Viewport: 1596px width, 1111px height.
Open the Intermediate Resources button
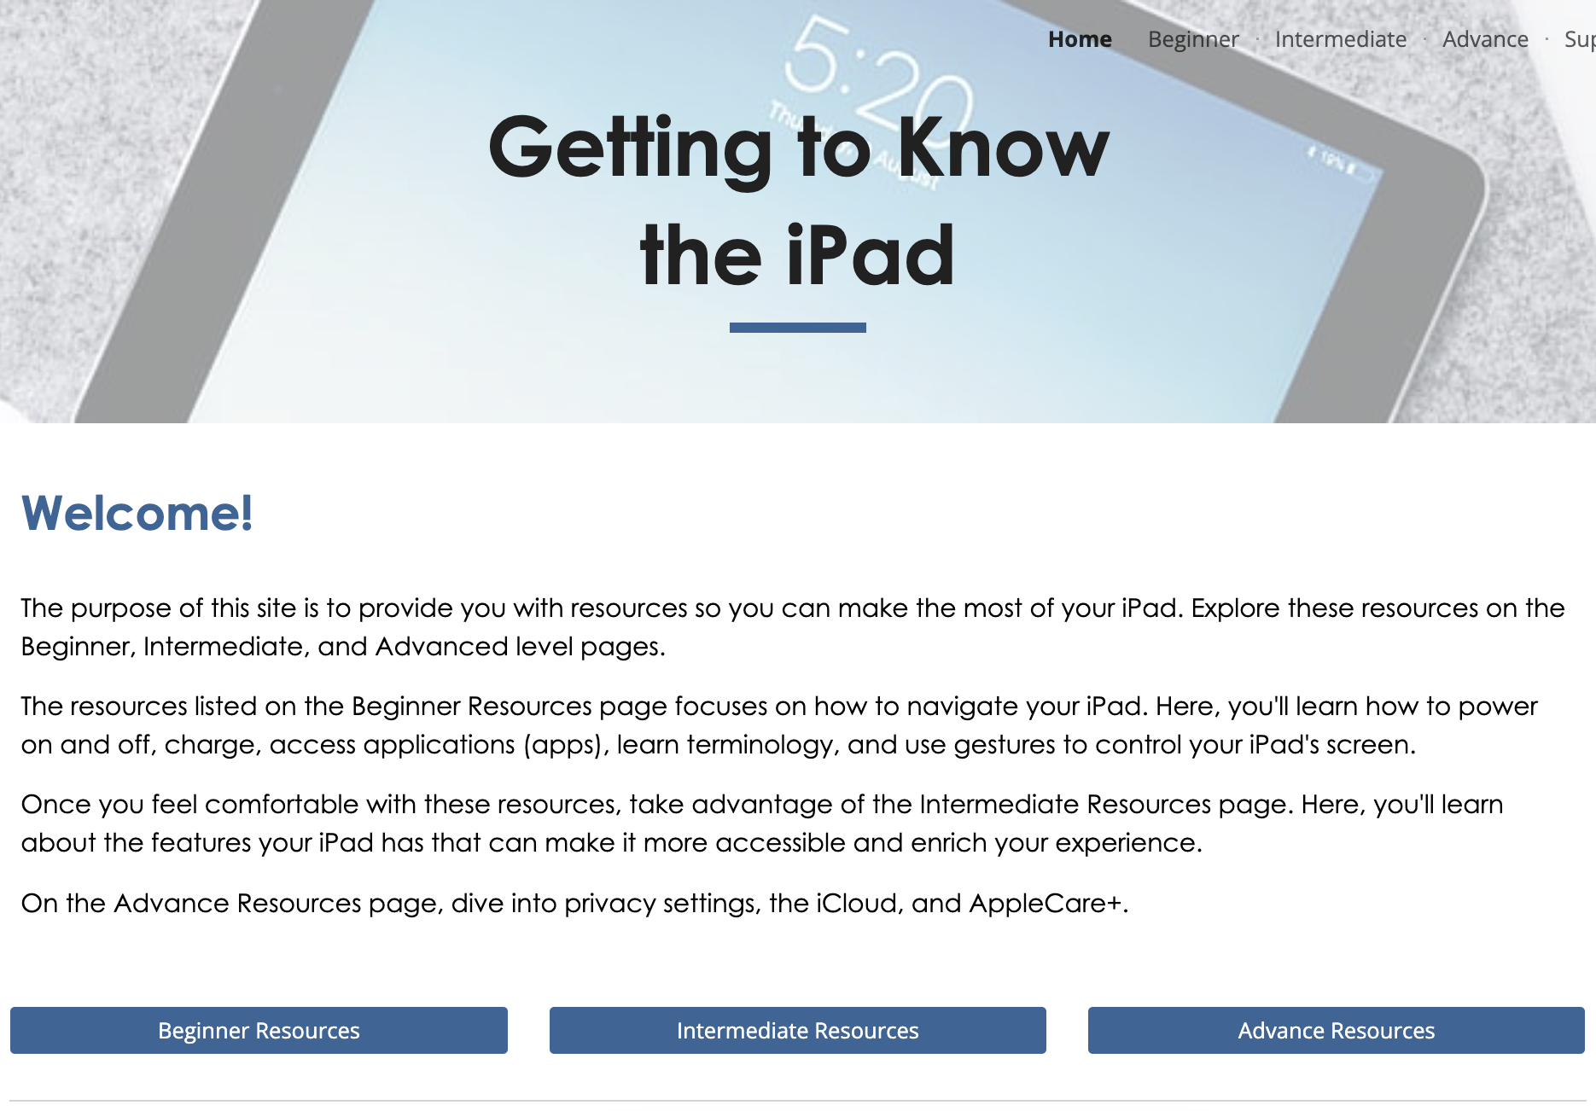(798, 1030)
